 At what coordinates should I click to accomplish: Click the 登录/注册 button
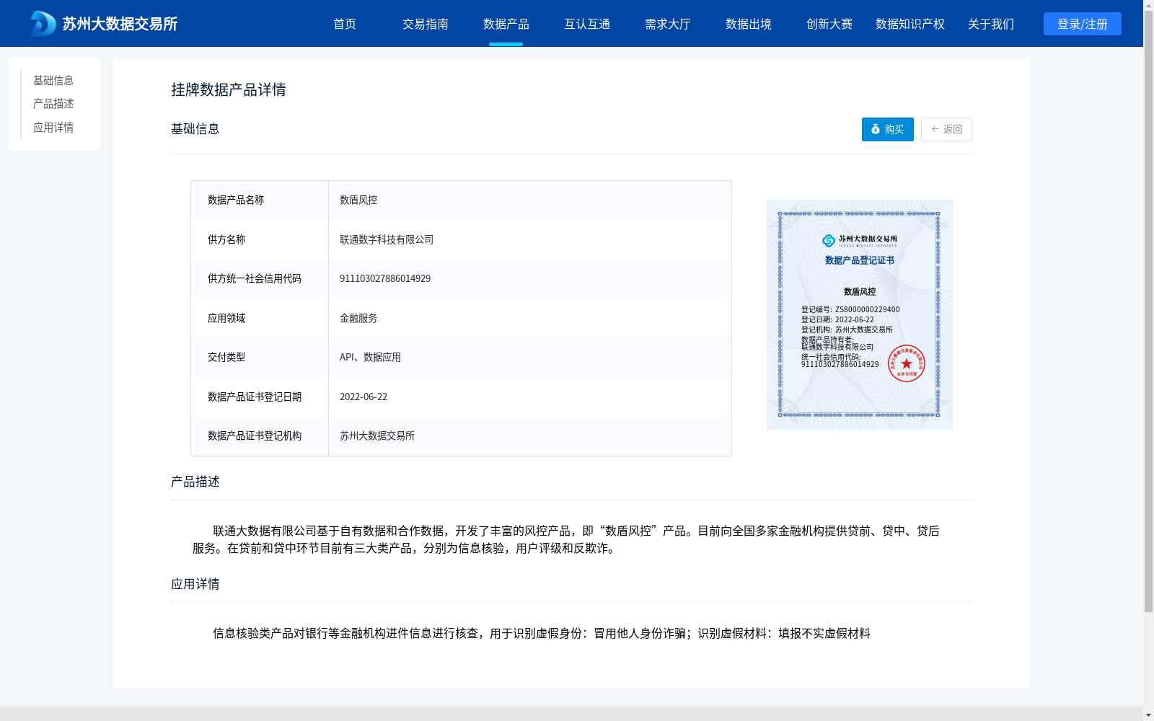[x=1082, y=24]
